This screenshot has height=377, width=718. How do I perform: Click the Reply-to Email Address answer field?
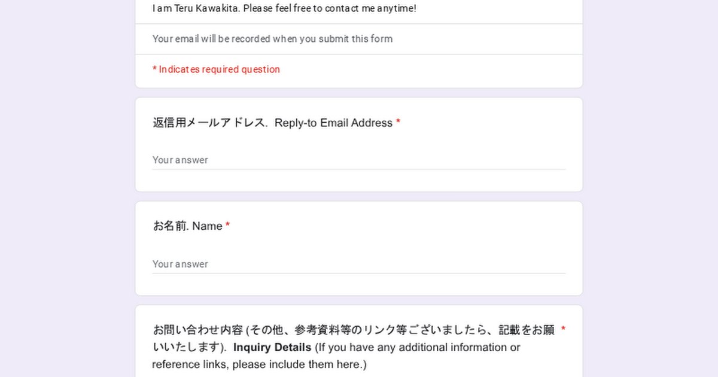tap(359, 160)
